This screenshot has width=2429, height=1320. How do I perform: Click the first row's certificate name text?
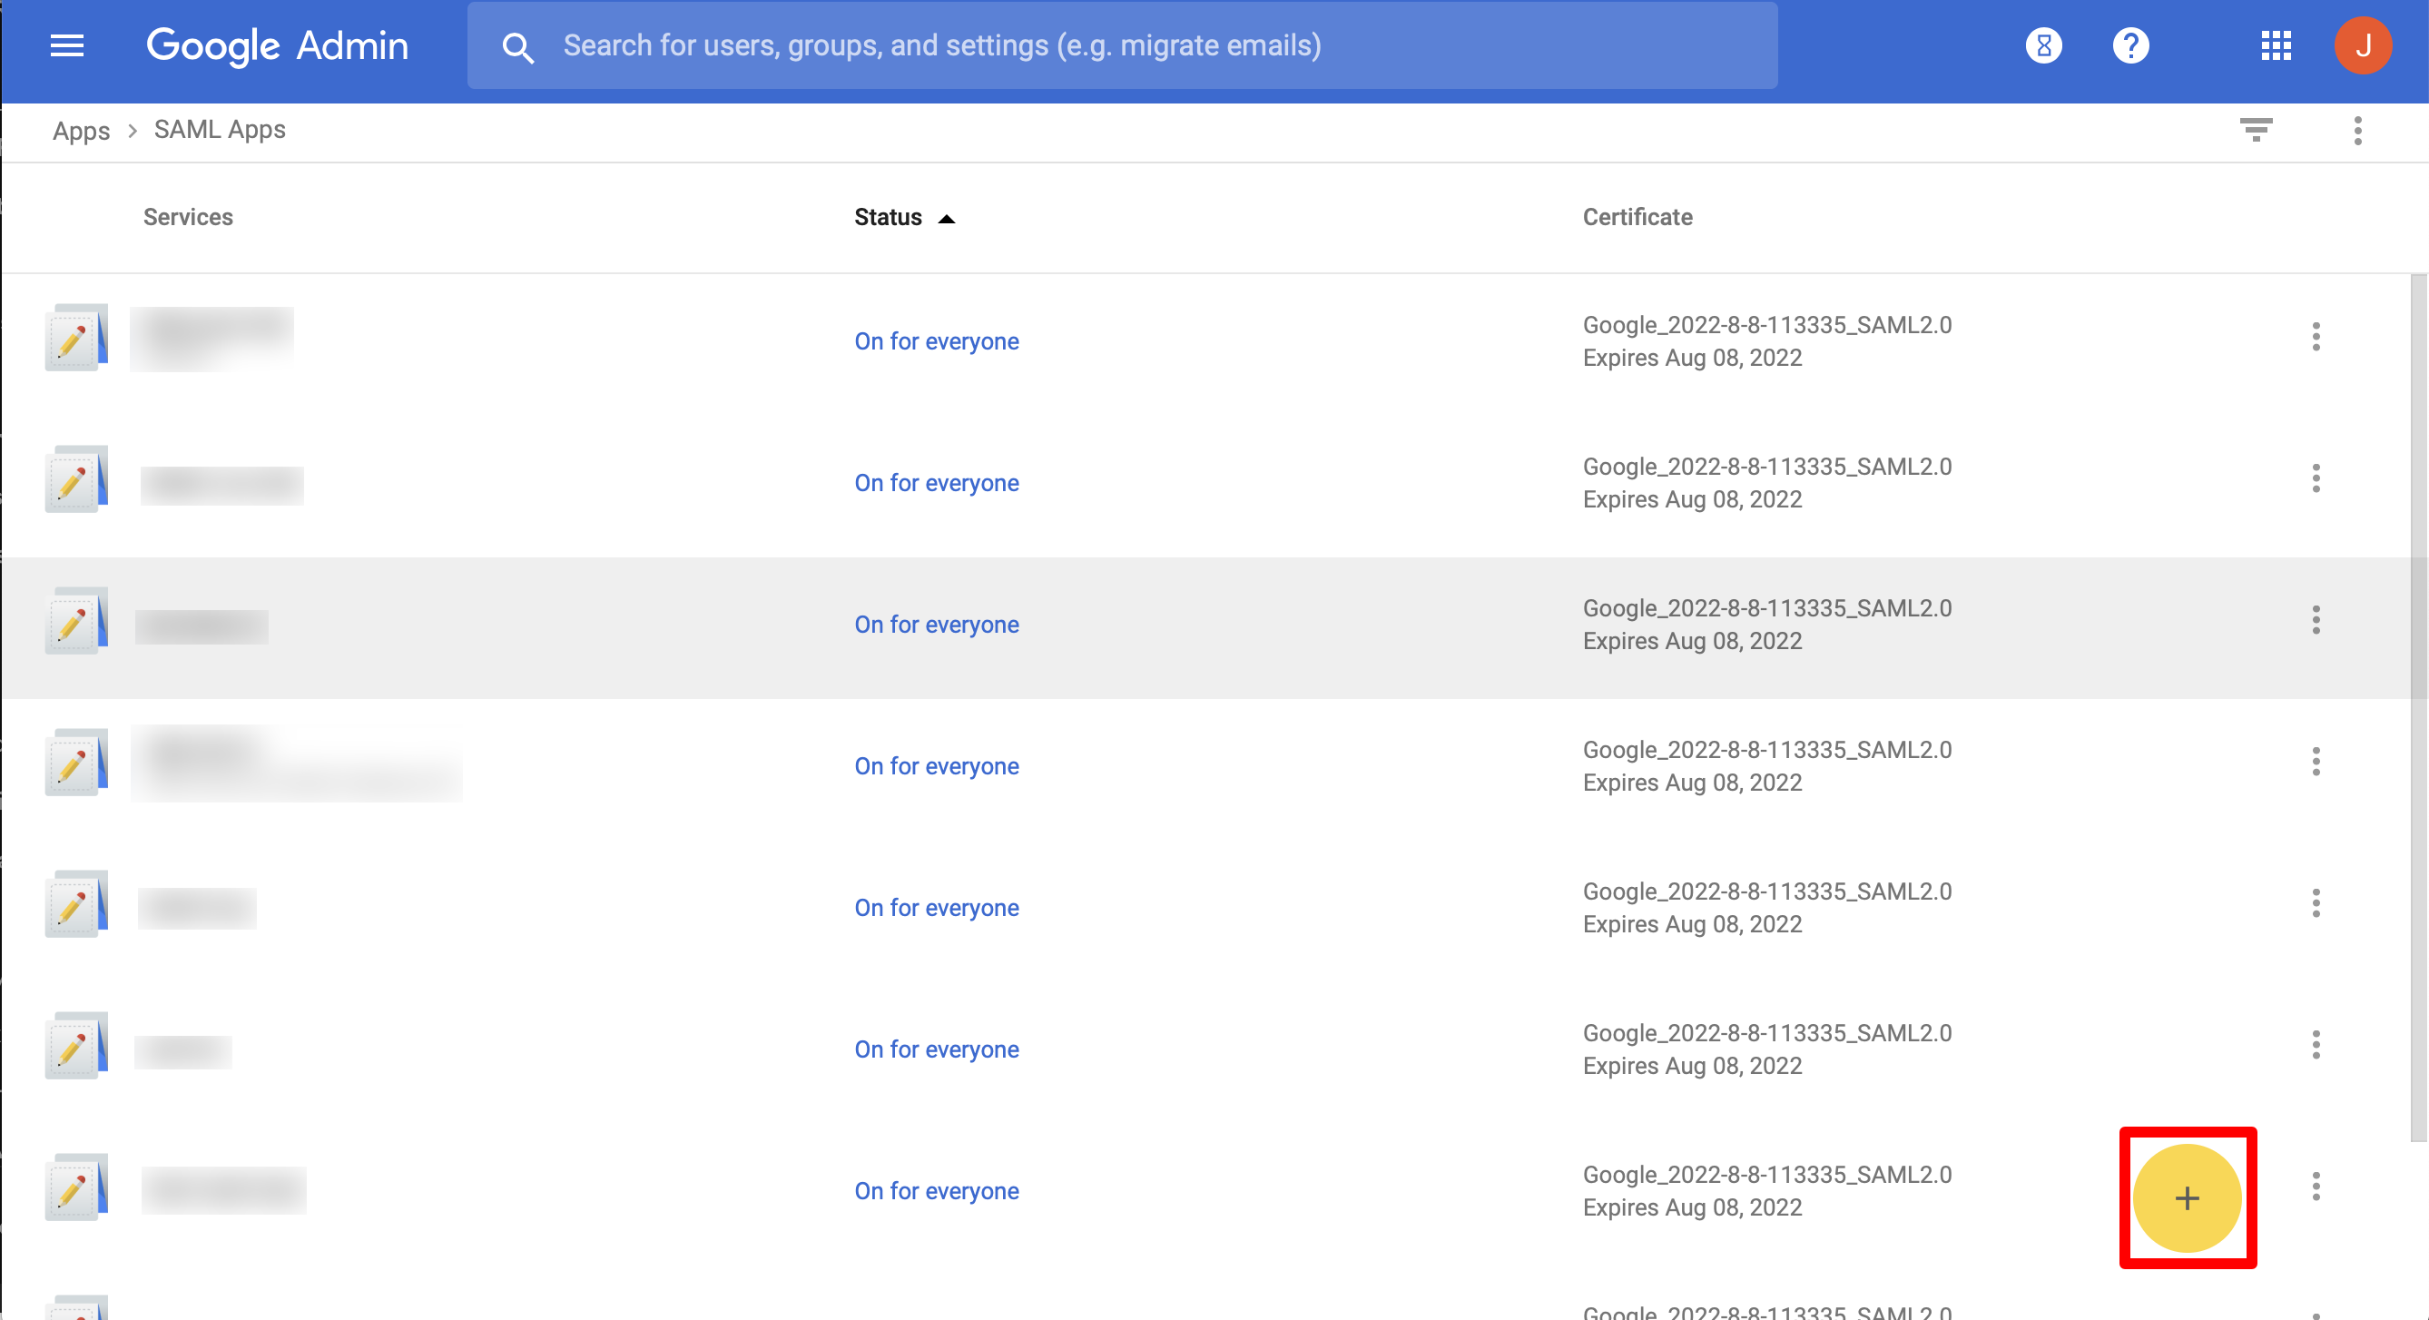tap(1767, 325)
